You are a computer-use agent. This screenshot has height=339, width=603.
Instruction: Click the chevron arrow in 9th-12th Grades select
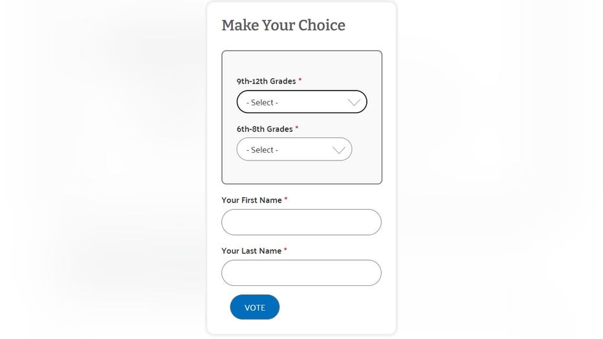click(354, 102)
